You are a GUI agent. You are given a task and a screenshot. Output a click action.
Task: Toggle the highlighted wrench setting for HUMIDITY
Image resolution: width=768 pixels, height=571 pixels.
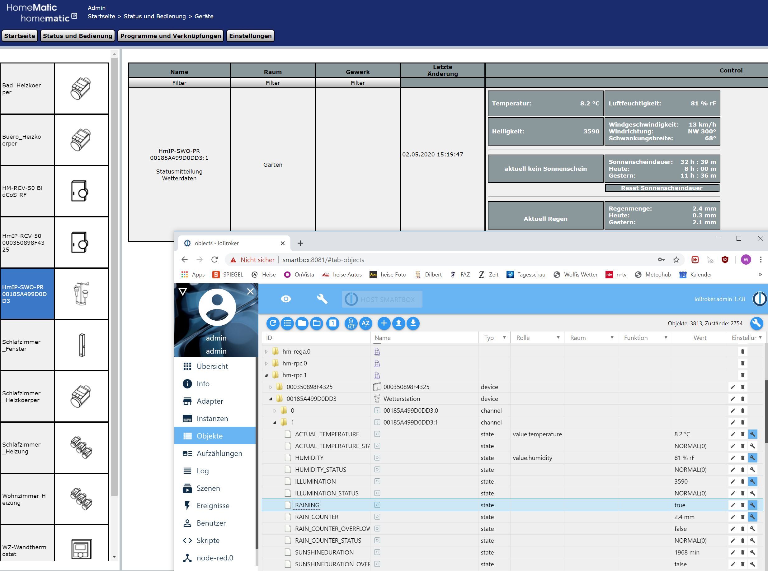(752, 457)
